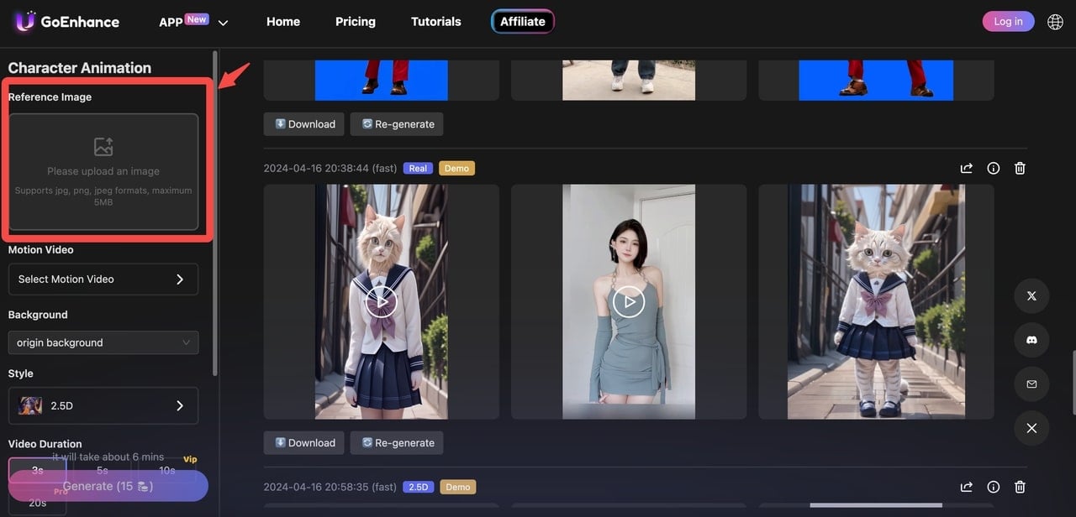Screen dimensions: 1076x517
Task: Re-generate the topmost video result
Action: coord(397,124)
